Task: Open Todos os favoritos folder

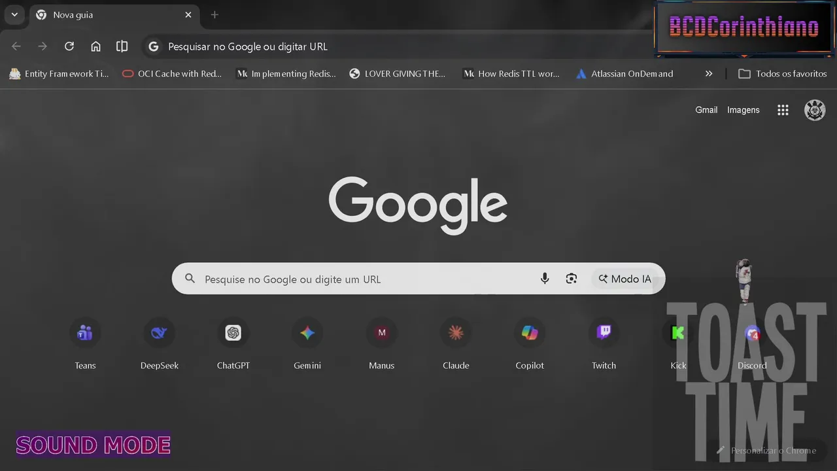Action: tap(783, 74)
